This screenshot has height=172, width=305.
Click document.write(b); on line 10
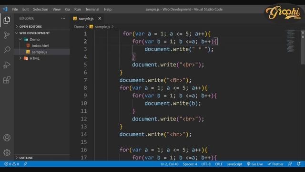[173, 103]
